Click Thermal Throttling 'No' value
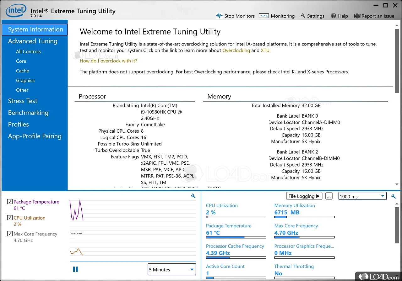The height and width of the screenshot is (281, 402). tap(278, 273)
